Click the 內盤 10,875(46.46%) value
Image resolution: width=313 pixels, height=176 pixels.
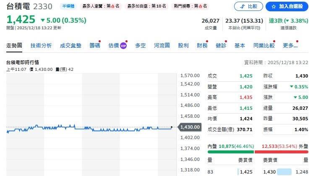(x=236, y=146)
